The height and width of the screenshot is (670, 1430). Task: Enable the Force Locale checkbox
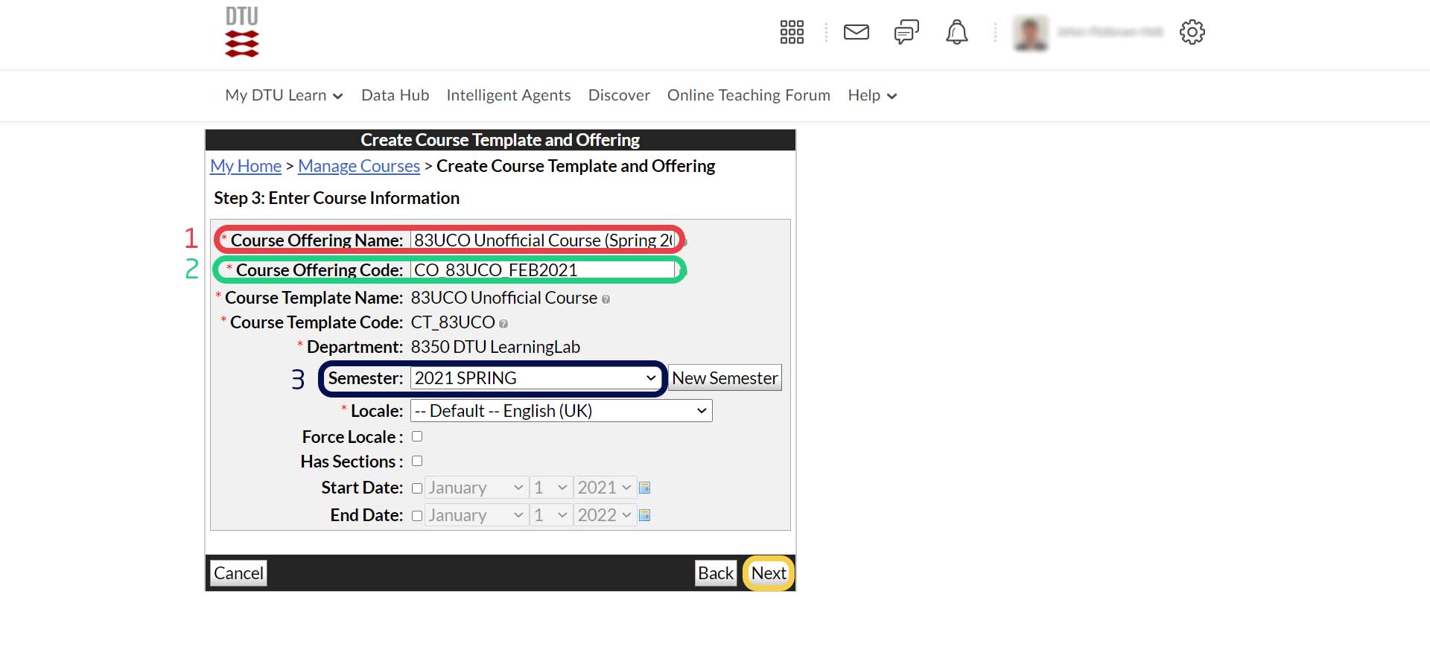point(417,437)
